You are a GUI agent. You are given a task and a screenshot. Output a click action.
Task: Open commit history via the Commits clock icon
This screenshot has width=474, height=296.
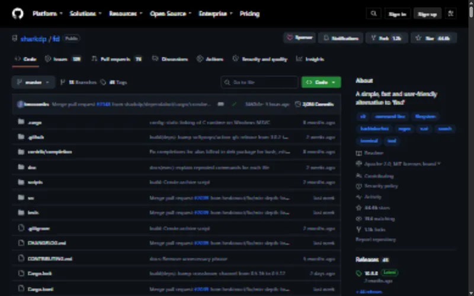pos(298,104)
